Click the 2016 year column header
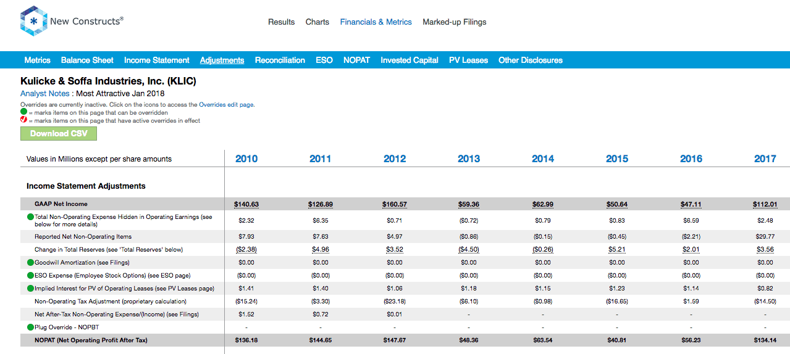Screen dimensions: 790x354 pyautogui.click(x=691, y=158)
